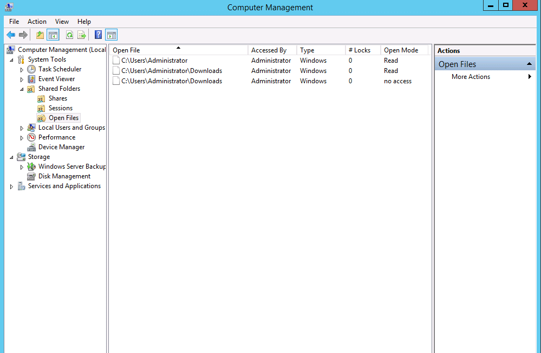The height and width of the screenshot is (353, 541).
Task: Click the Refresh toolbar icon
Action: pos(69,35)
